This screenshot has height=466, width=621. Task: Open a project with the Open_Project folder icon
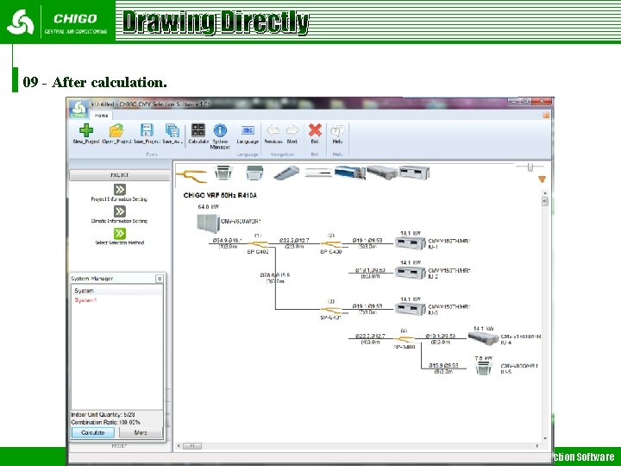(x=116, y=130)
